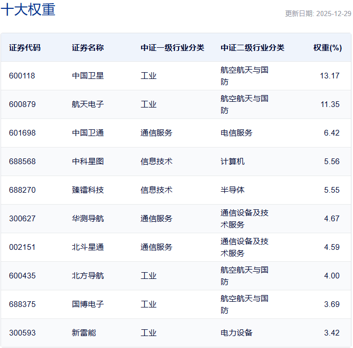Click the 证券代码 column header
Screen dimensions: 353x348
(24, 47)
